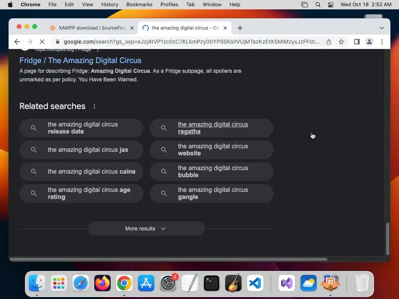This screenshot has height=299, width=399.
Task: Toggle the Chrome side panel
Action: click(x=357, y=42)
